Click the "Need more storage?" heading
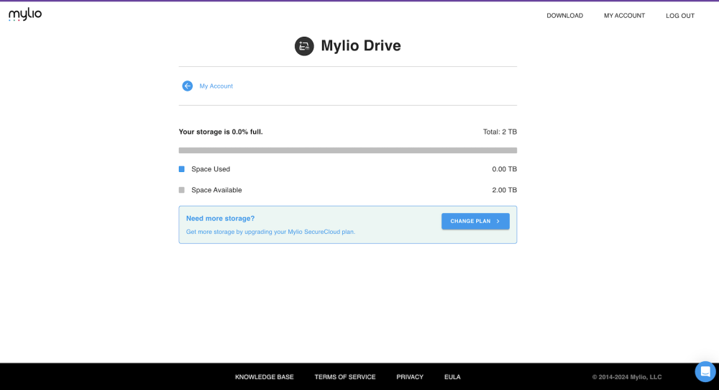Image resolution: width=719 pixels, height=390 pixels. [220, 218]
